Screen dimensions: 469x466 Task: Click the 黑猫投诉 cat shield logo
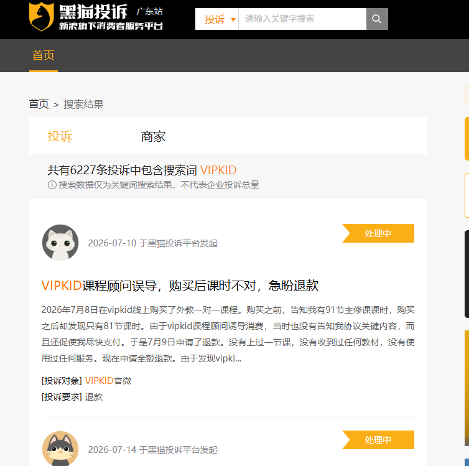point(42,16)
